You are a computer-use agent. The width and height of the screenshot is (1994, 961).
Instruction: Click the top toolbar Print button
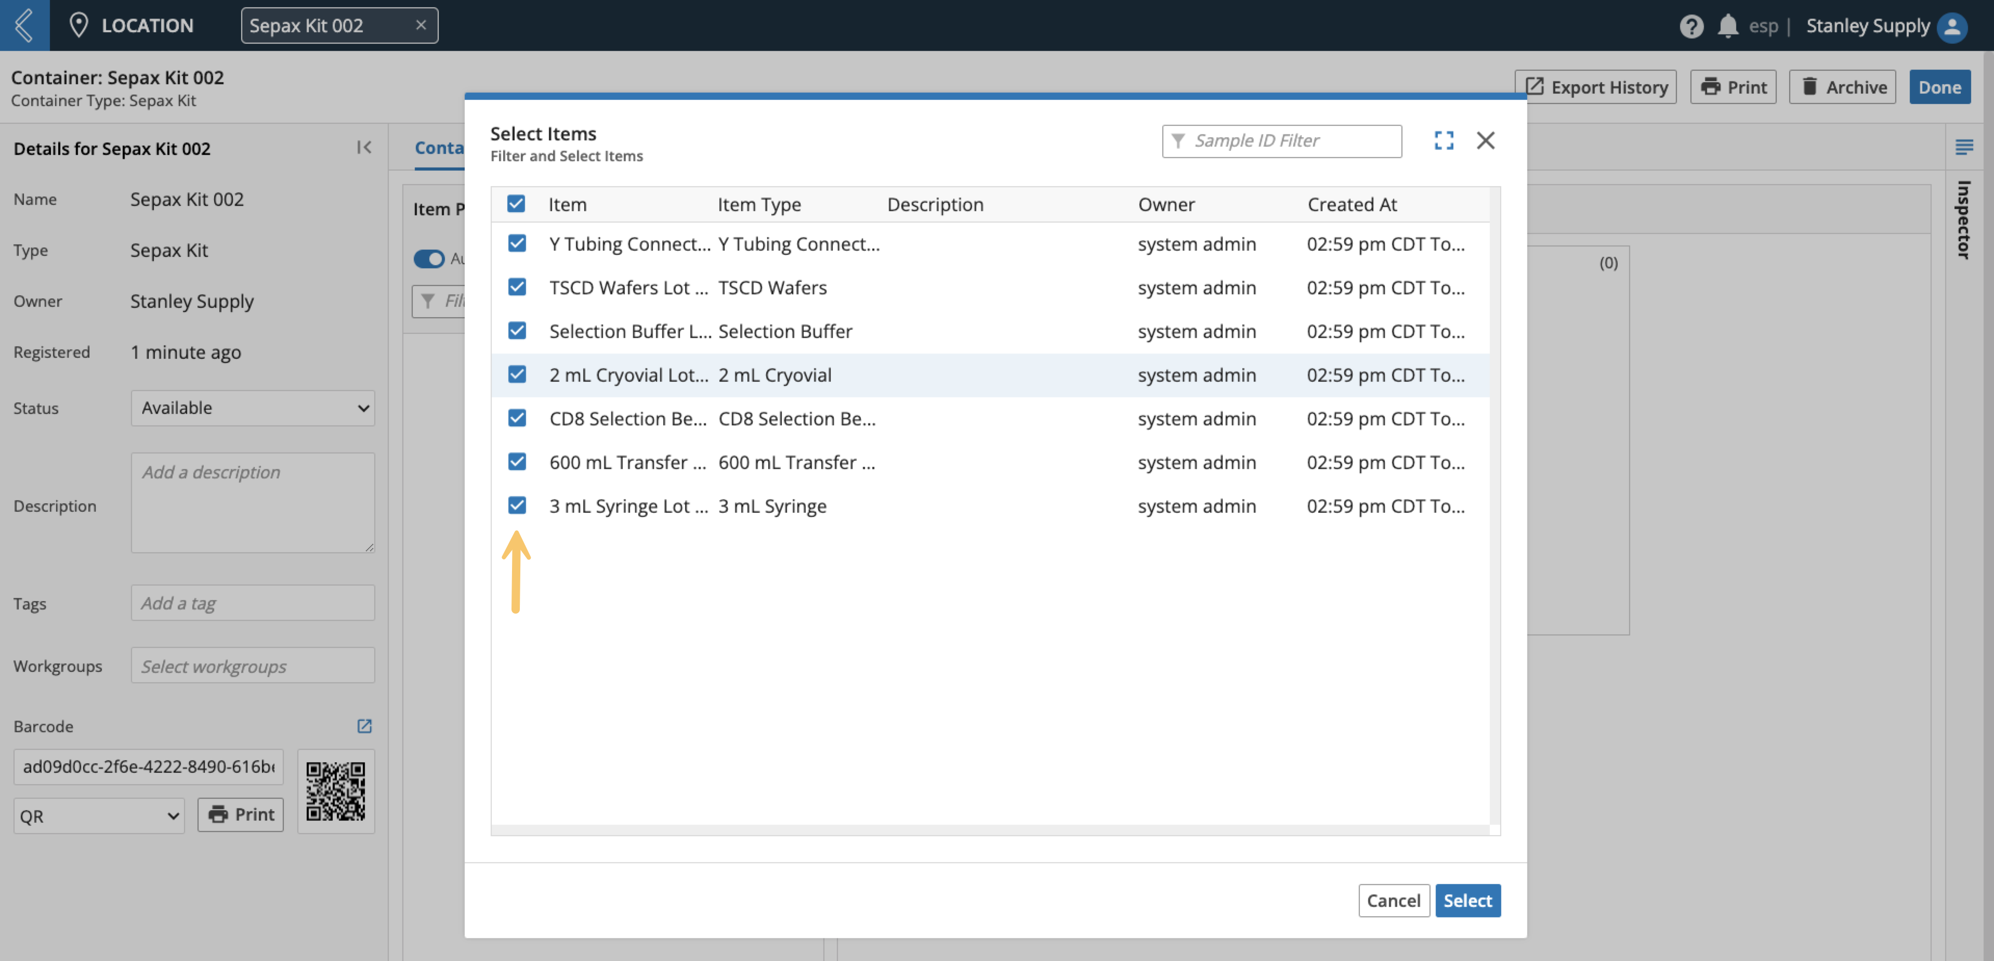1733,87
